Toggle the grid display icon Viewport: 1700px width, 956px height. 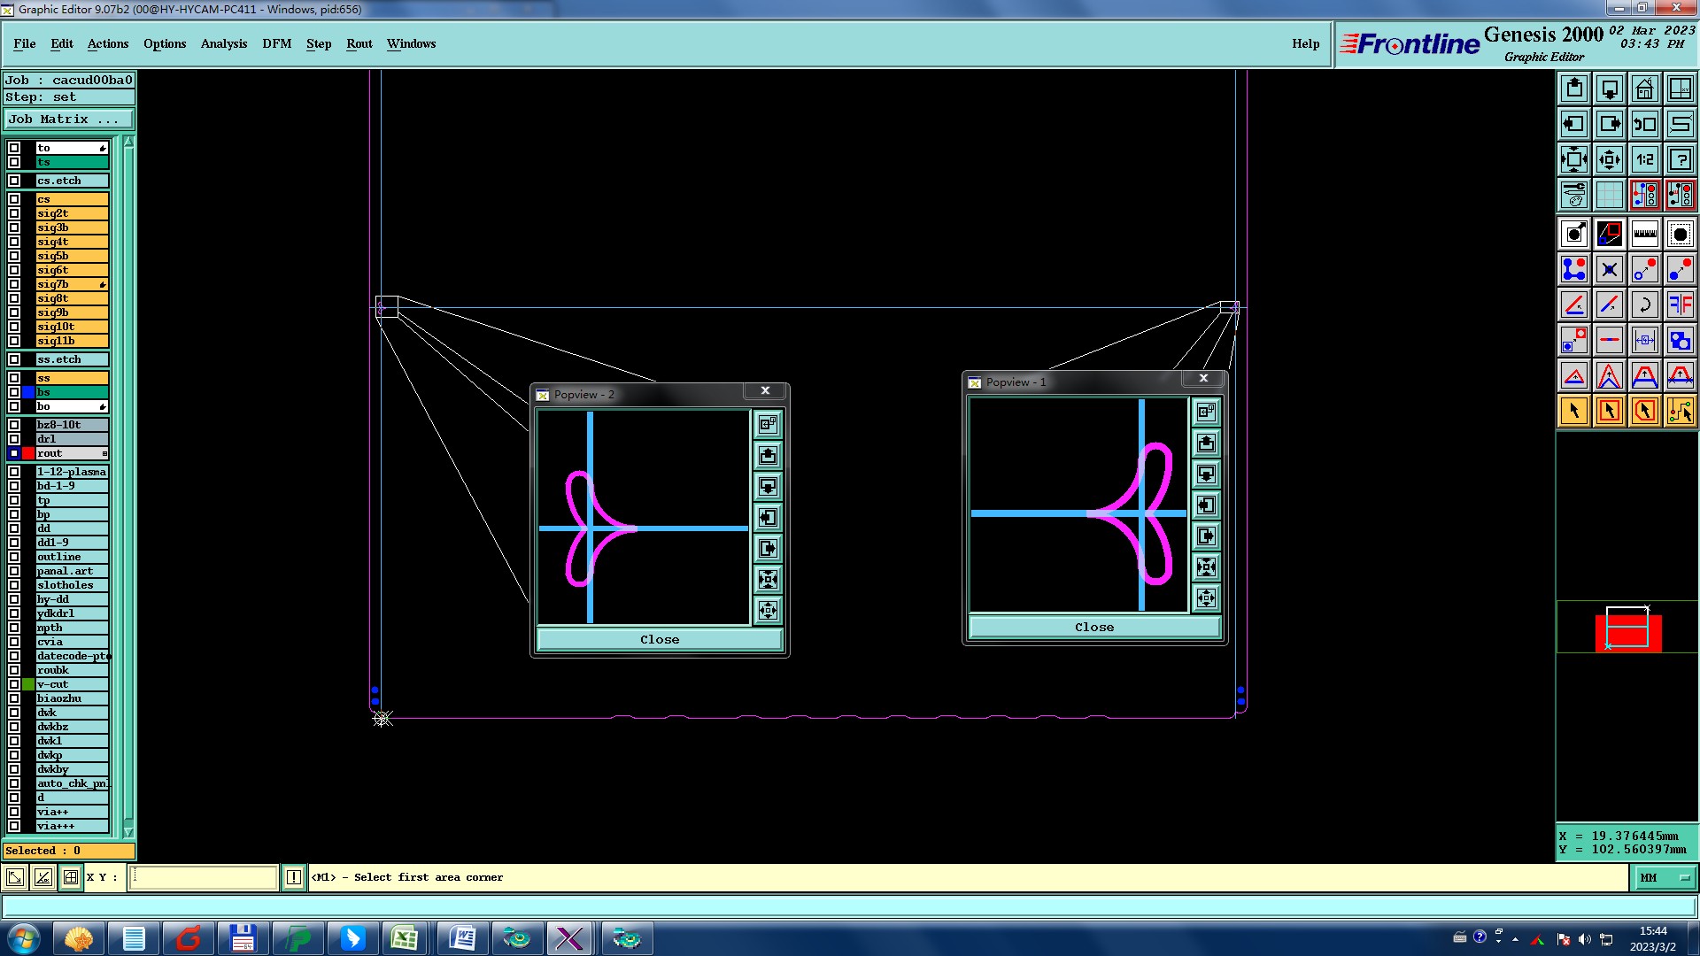coord(1609,195)
